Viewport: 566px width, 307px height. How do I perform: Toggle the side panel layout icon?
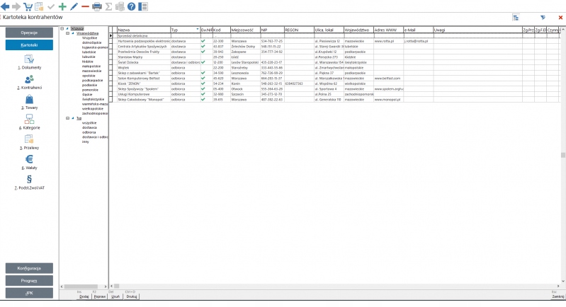pos(143,6)
